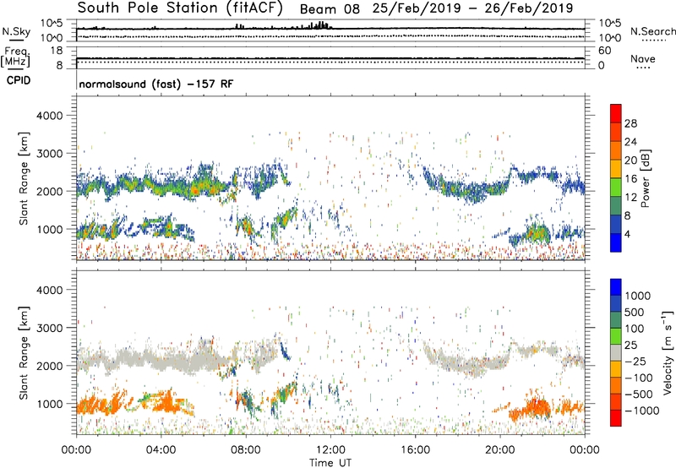Click the '16' label on the power colorbar

pyautogui.click(x=630, y=179)
